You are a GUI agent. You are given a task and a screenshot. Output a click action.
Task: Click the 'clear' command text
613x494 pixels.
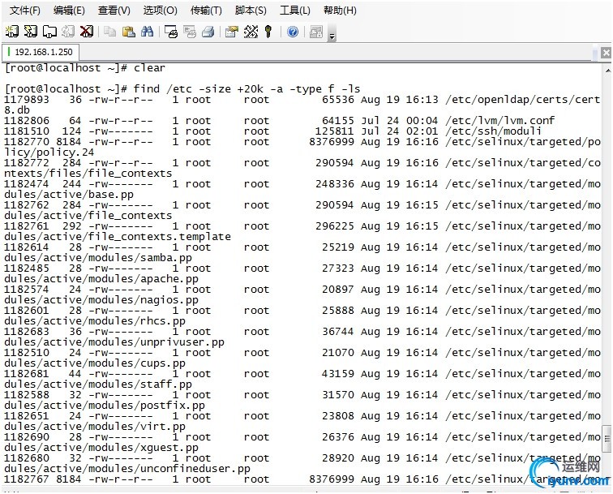(x=149, y=67)
